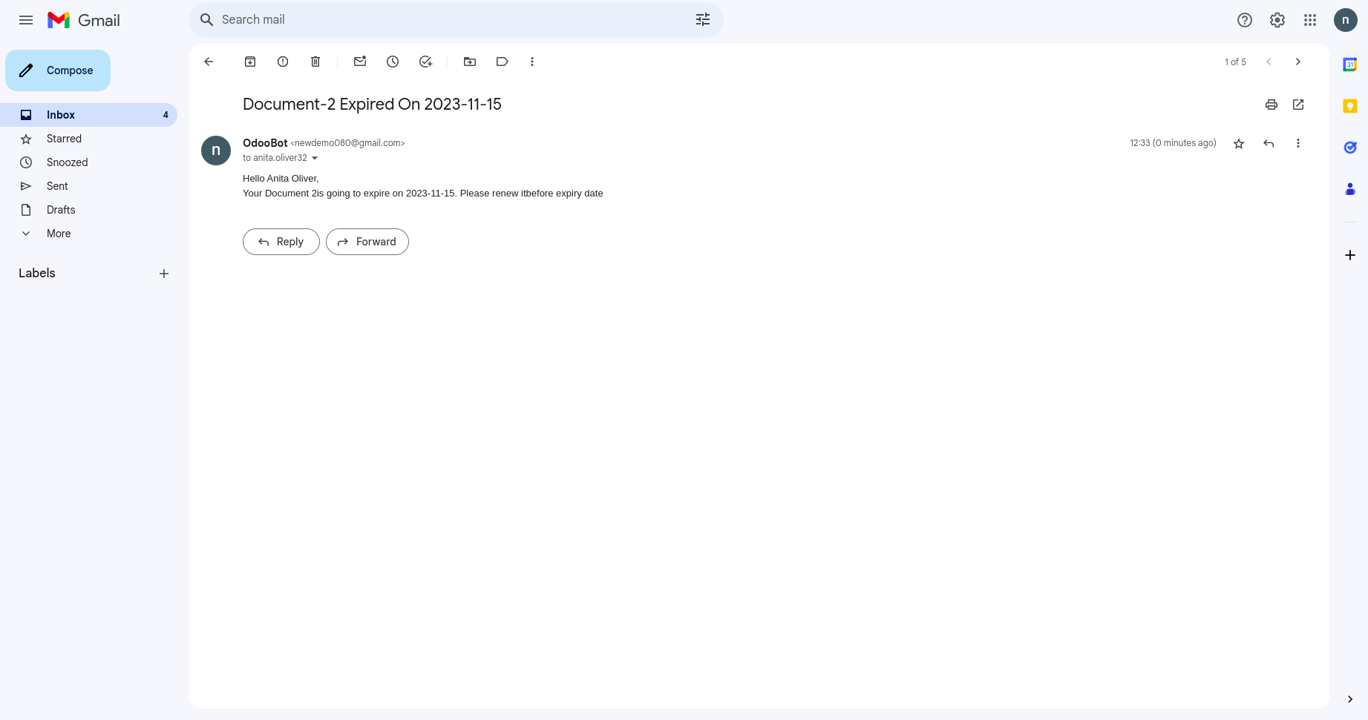This screenshot has height=720, width=1368.
Task: Go to older email arrow
Action: 1298,62
